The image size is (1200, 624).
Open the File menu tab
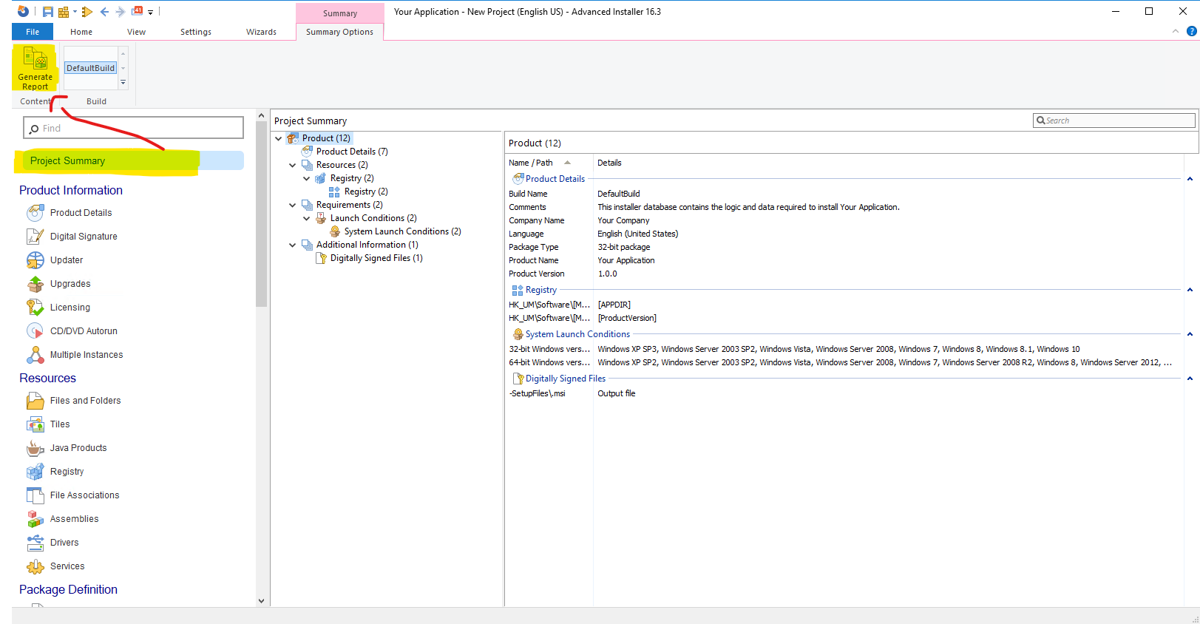click(33, 32)
